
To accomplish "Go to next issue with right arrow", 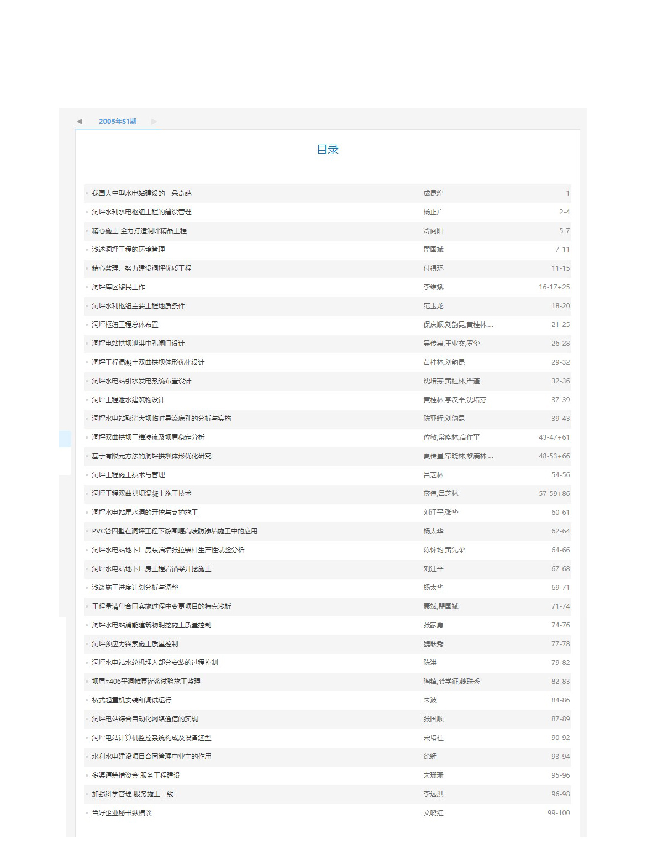I will (x=154, y=122).
